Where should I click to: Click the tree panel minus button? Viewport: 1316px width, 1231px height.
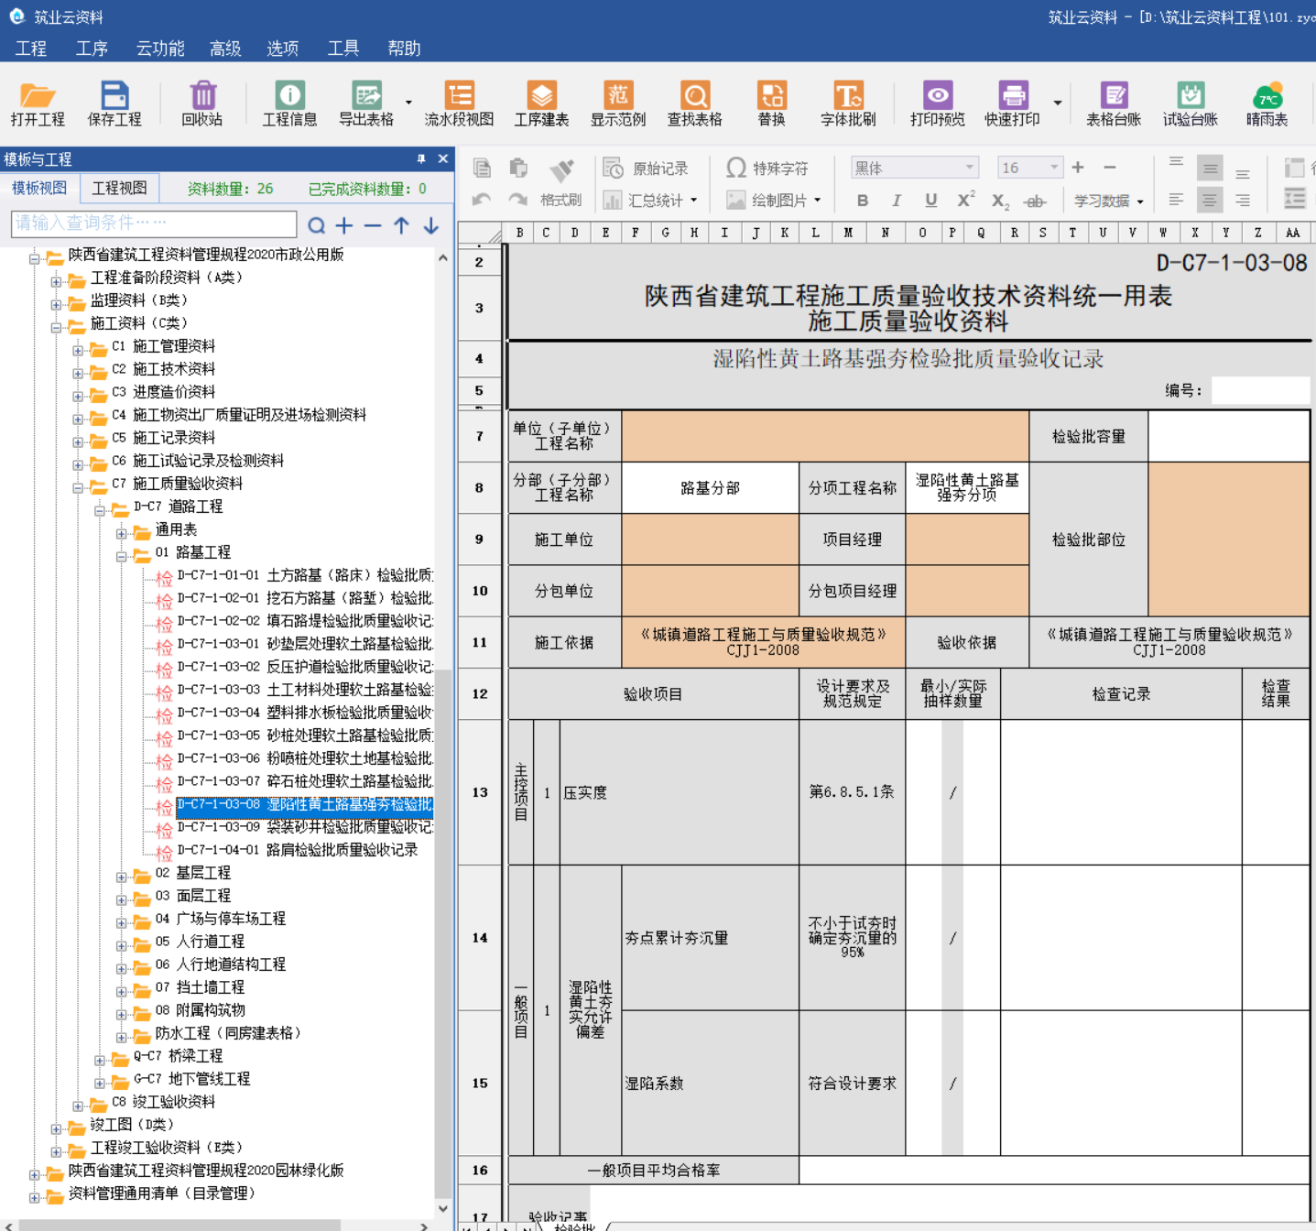click(373, 225)
